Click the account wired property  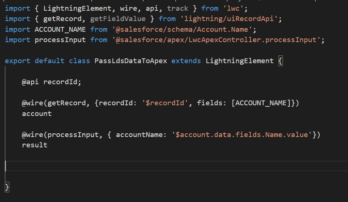(37, 113)
